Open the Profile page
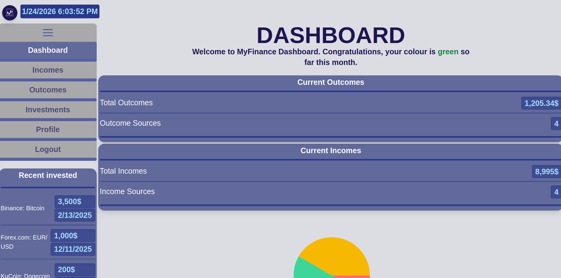The image size is (561, 278). (x=48, y=130)
